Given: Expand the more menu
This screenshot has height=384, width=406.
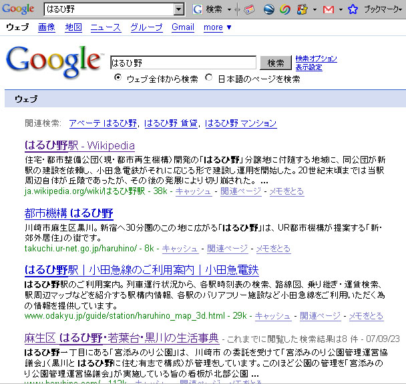Looking at the screenshot, I should click(x=217, y=27).
